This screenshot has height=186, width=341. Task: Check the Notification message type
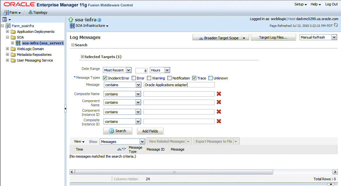[170, 78]
